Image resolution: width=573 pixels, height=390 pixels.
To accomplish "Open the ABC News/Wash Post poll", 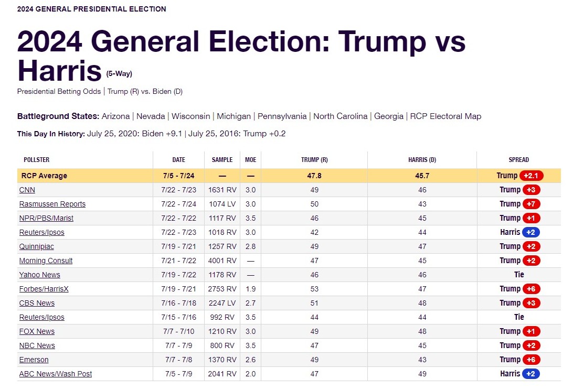I will pos(55,374).
